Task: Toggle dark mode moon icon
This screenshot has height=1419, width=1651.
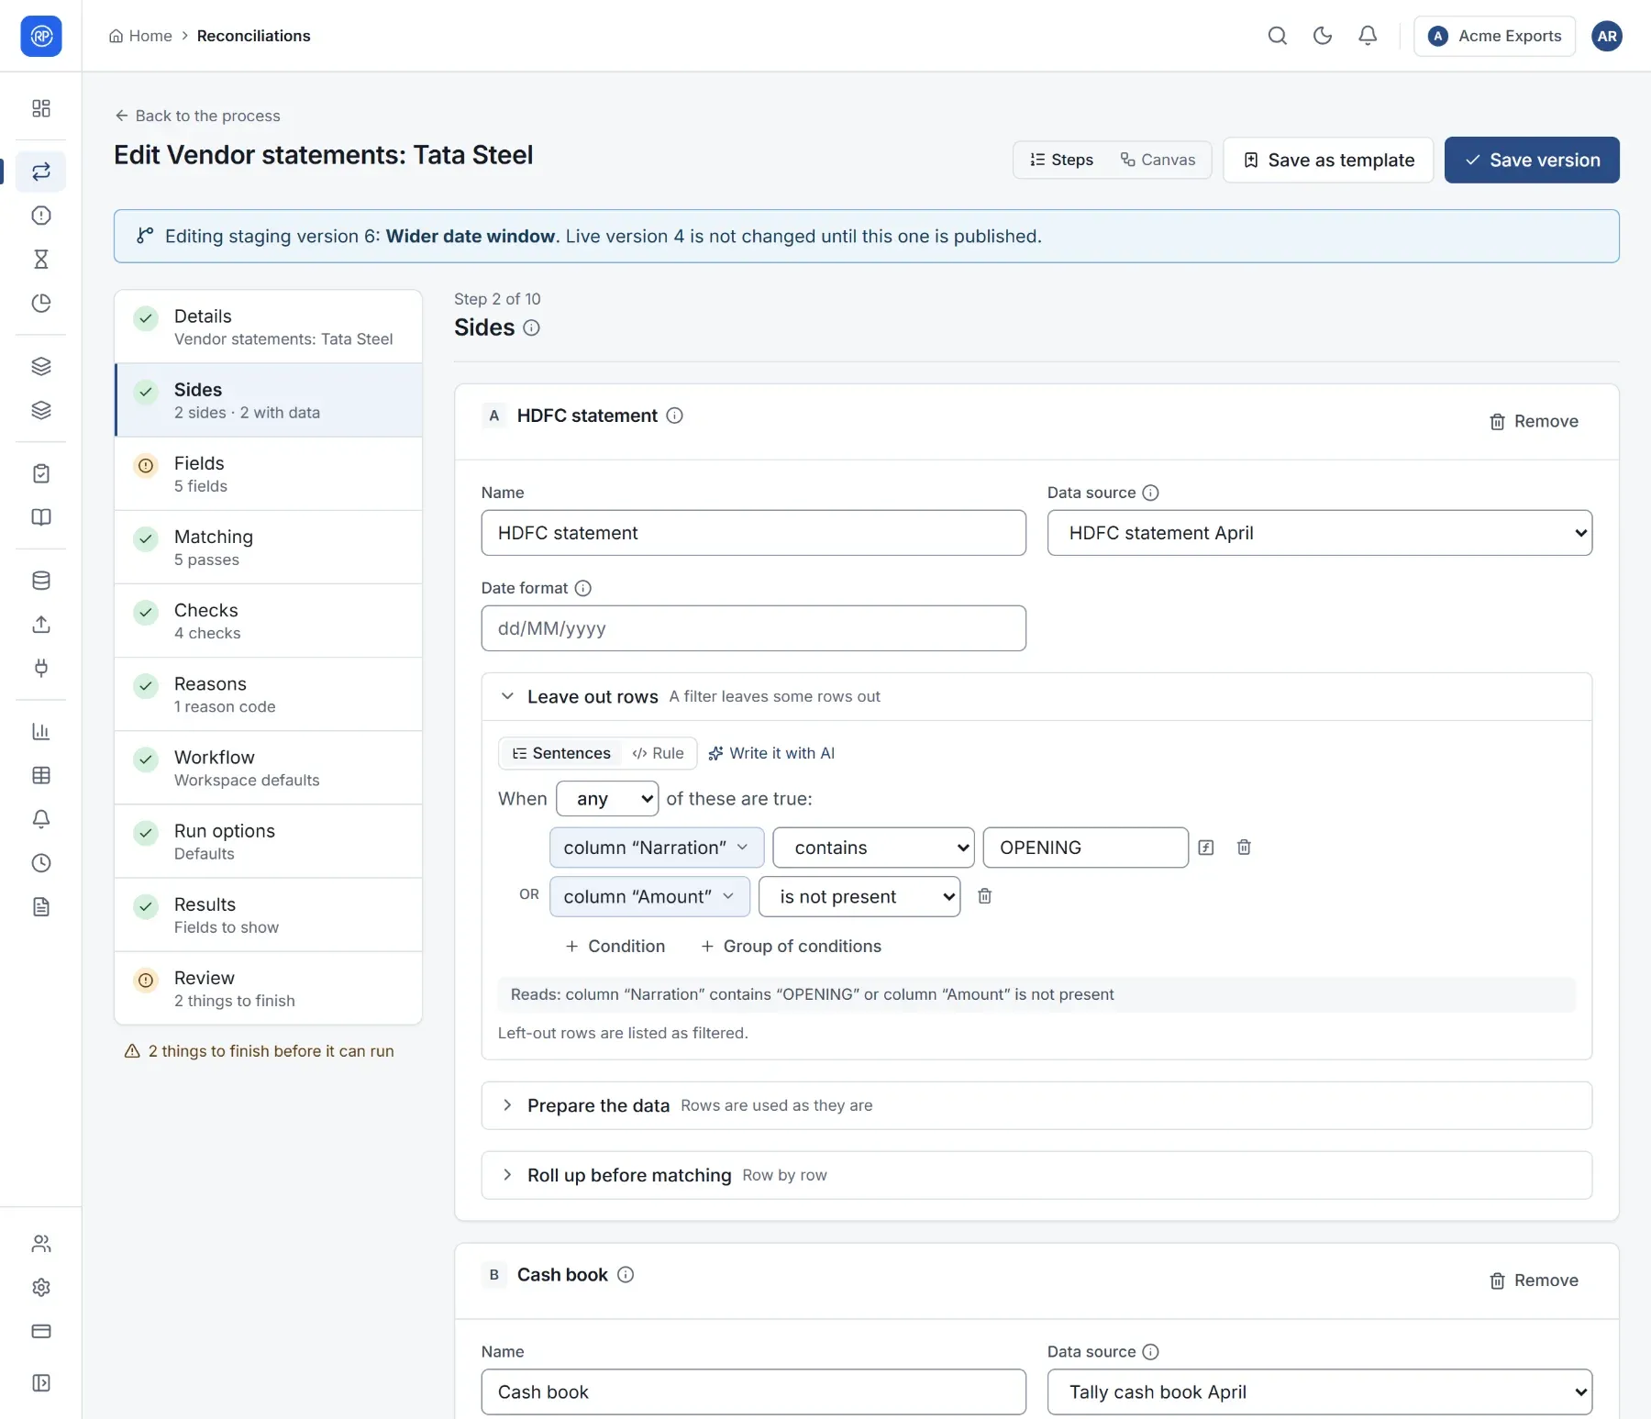Action: 1322,36
